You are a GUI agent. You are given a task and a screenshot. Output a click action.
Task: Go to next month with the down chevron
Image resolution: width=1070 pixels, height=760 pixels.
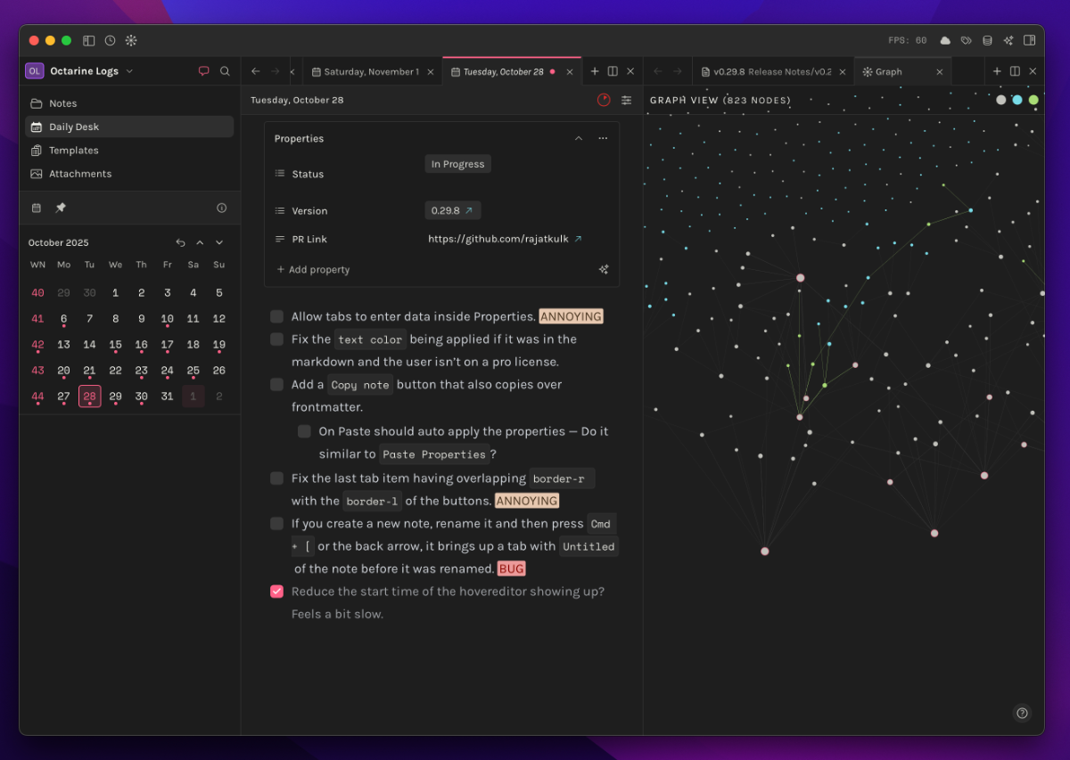(x=219, y=242)
